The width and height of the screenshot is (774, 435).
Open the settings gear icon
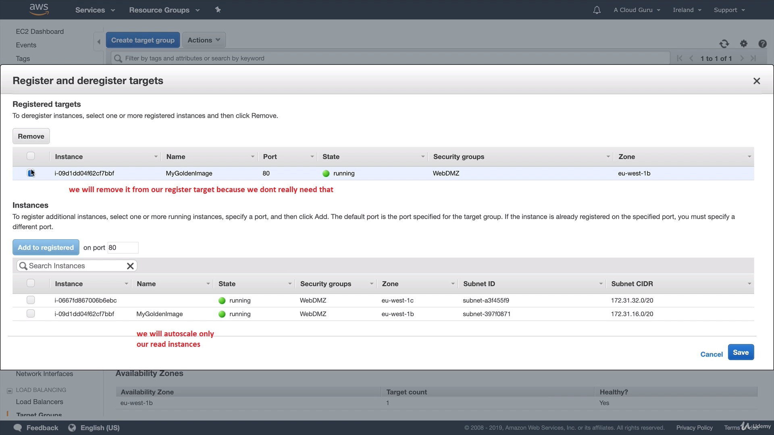tap(744, 43)
